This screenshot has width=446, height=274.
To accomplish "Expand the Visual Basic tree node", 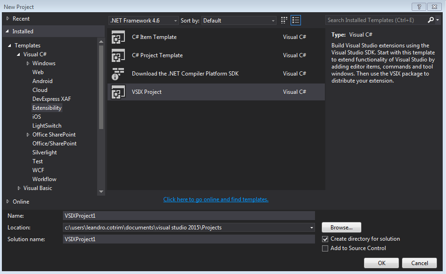I will click(19, 188).
